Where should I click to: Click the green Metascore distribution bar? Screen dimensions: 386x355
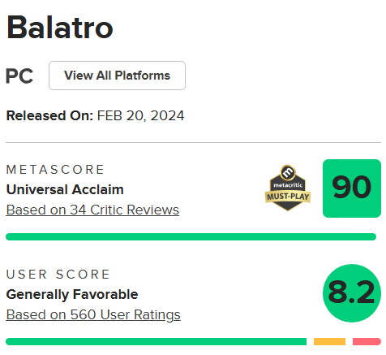point(191,236)
